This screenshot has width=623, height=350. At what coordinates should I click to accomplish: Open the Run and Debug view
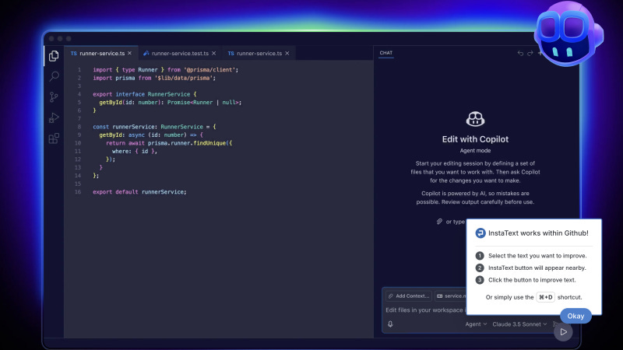(x=54, y=117)
